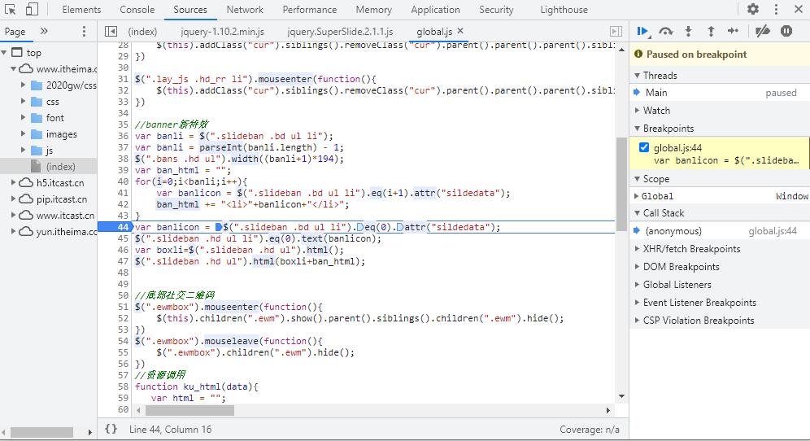Hide the navigator sidebar icon

111,32
